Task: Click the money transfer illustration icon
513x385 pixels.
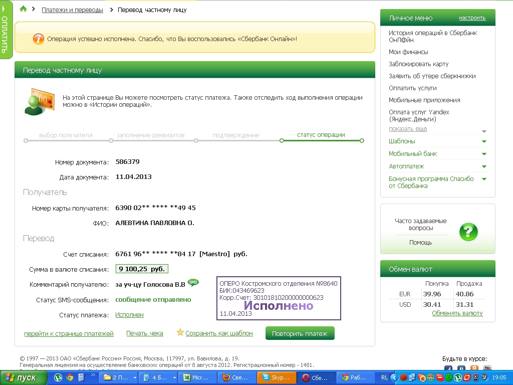Action: 39,101
